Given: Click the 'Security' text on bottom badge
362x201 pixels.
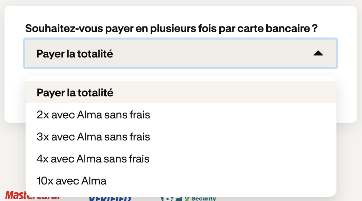Looking at the screenshot, I should pos(204,199).
